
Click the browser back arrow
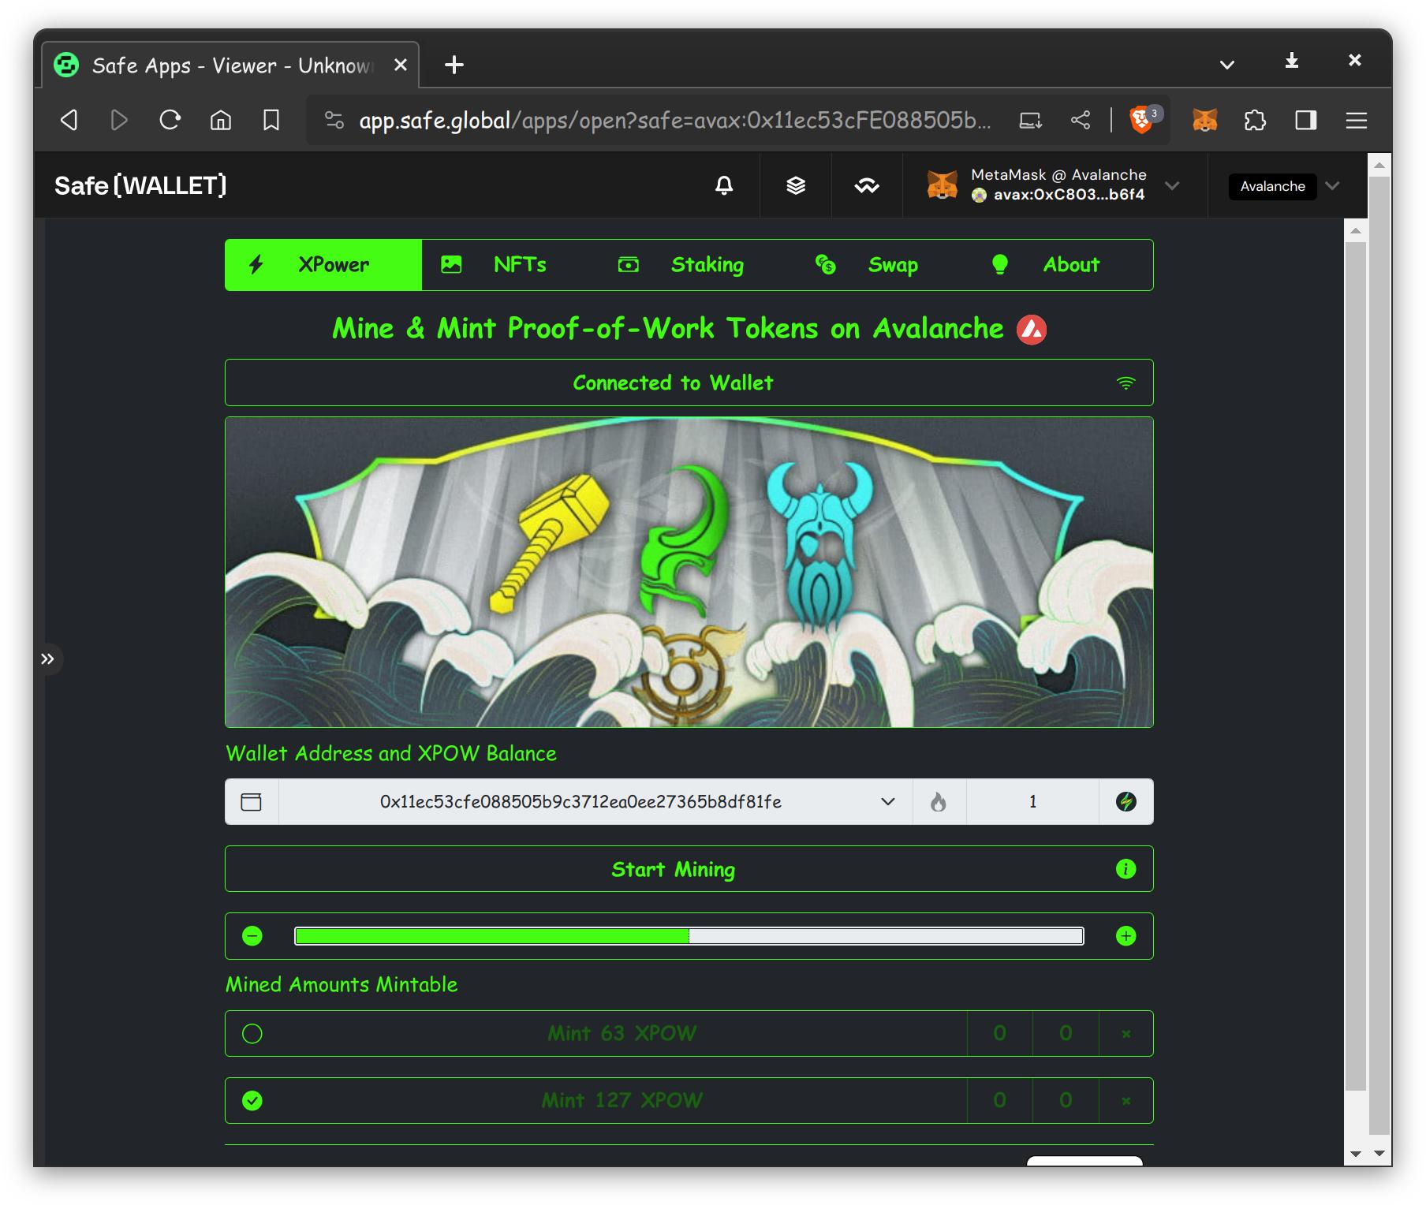(69, 120)
